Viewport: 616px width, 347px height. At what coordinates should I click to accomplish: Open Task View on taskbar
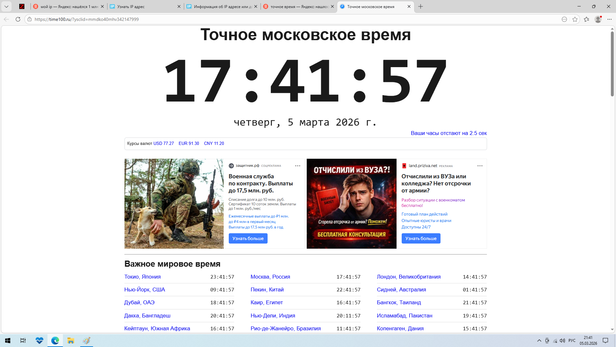[23, 341]
